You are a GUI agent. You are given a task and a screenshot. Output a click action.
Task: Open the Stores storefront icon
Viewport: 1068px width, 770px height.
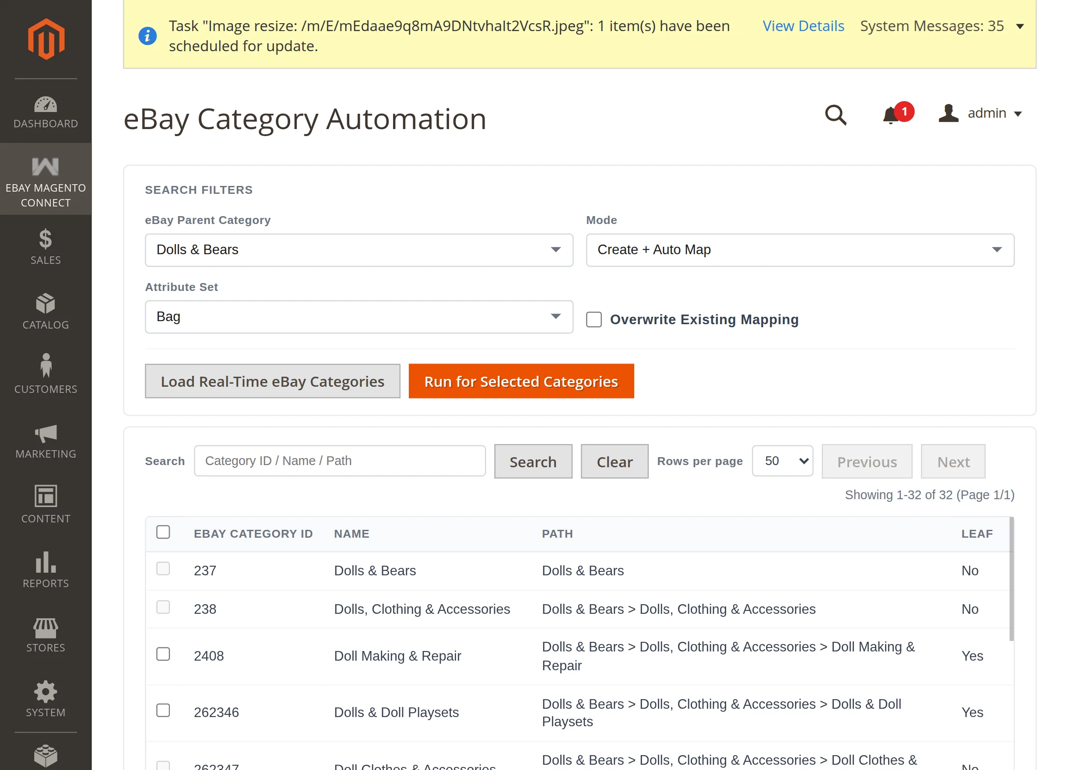[x=46, y=627]
